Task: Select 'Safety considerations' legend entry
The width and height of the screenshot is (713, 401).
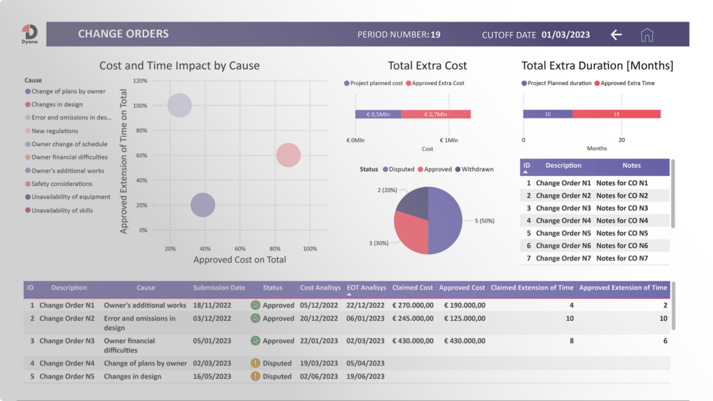Action: click(x=58, y=184)
